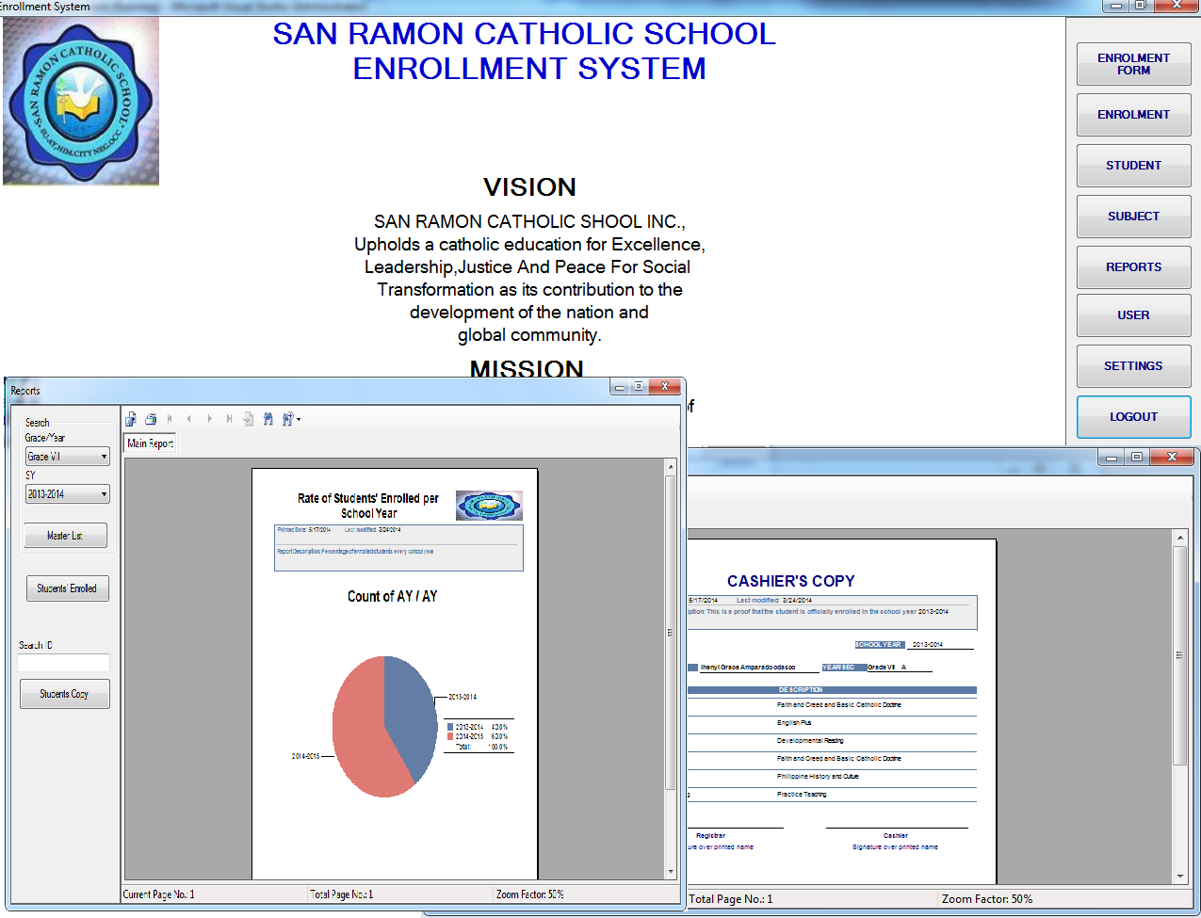
Task: Click scroll-down arrow in Cashier's Copy window
Action: (x=1180, y=876)
